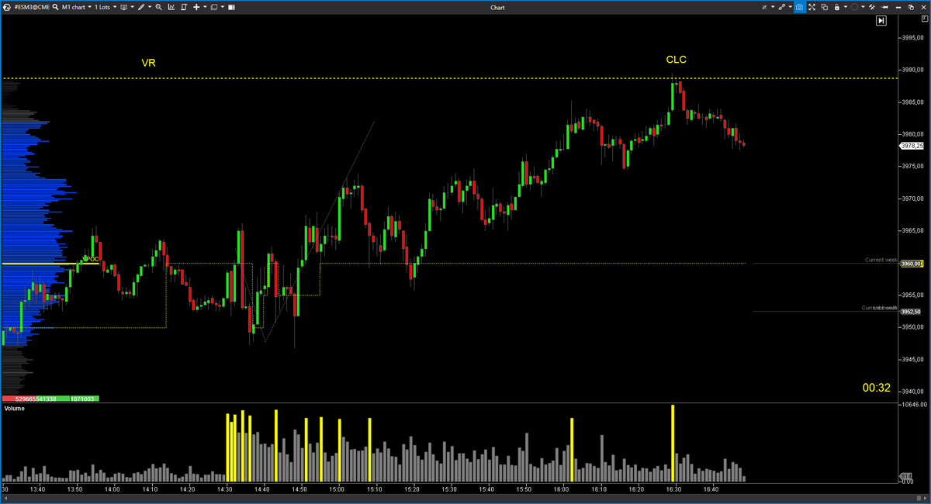Click the tall yellow volume bar at 16:30
Screen dimensions: 931x504
[x=673, y=443]
